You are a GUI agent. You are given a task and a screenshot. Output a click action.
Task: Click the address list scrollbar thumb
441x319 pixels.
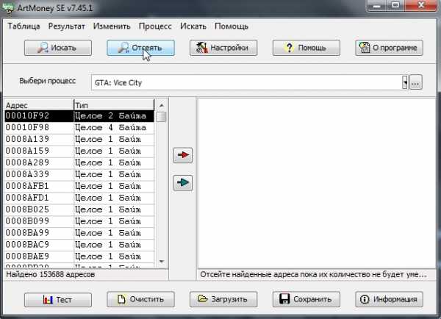point(161,117)
